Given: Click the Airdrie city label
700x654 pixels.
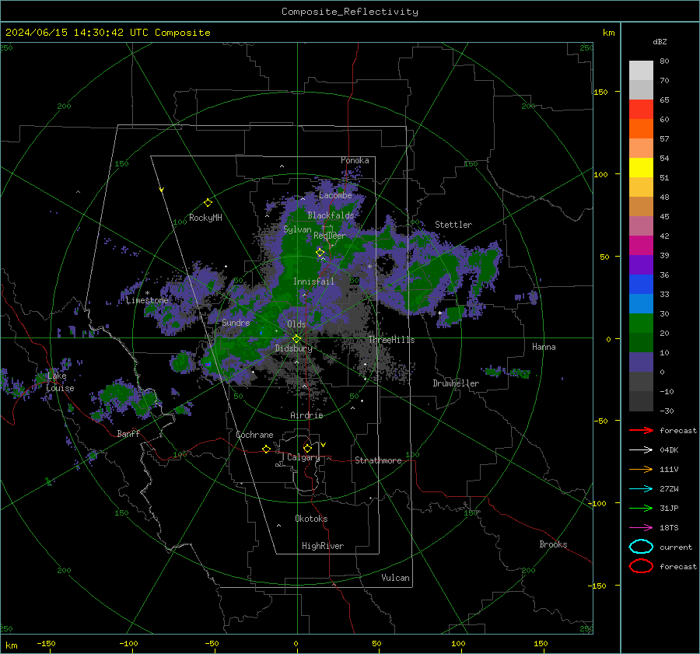Looking at the screenshot, I should coord(306,415).
